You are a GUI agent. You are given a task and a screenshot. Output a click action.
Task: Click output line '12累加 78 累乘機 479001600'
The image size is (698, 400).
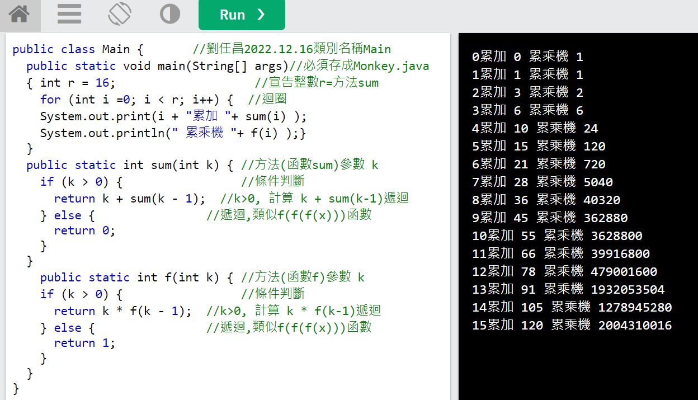[x=564, y=271]
